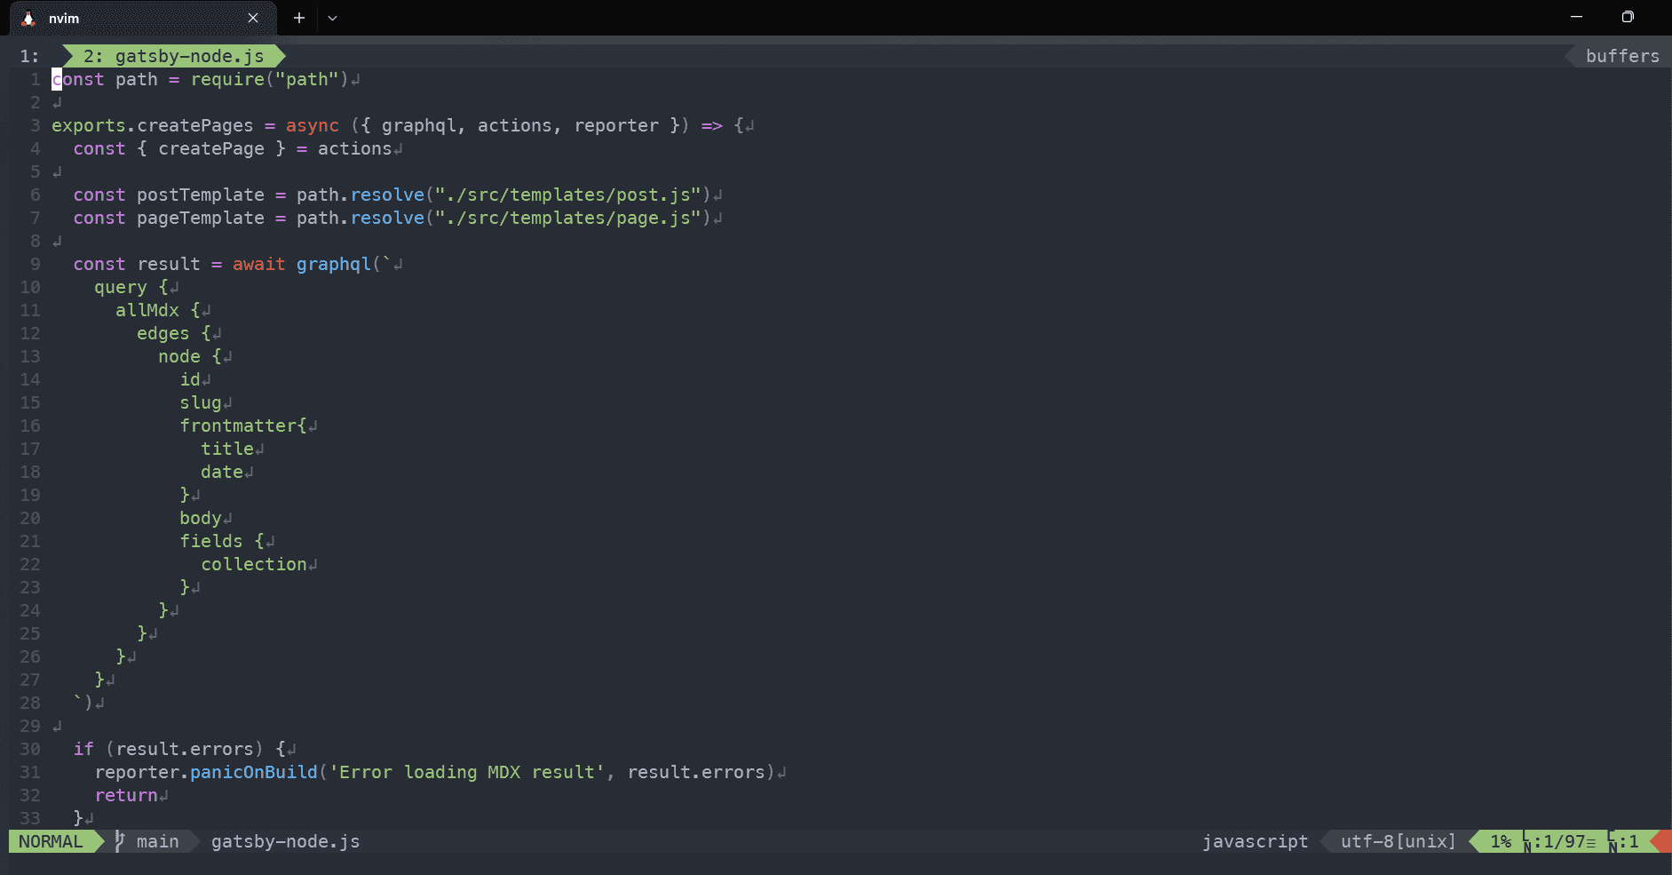Minimize the terminal window

pyautogui.click(x=1577, y=18)
